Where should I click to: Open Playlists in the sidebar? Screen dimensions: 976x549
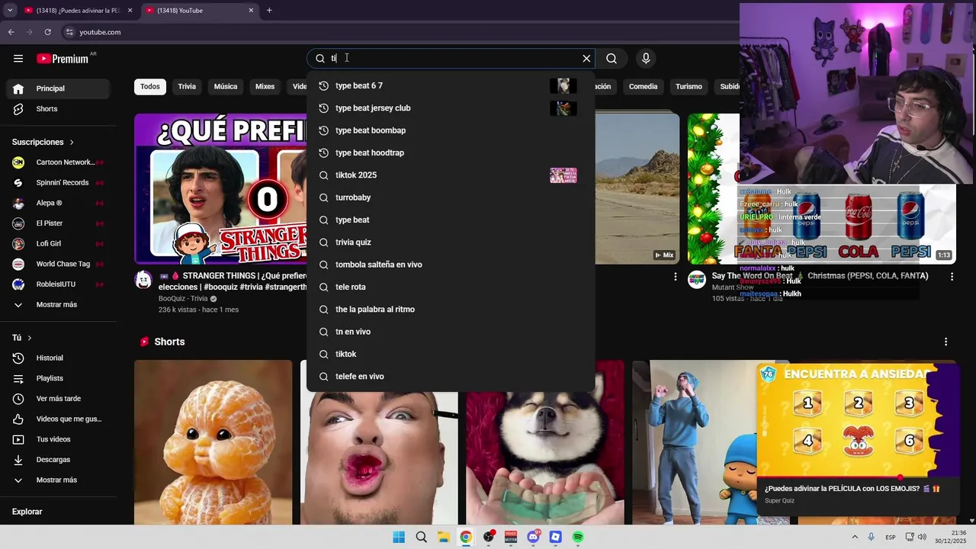click(58, 378)
